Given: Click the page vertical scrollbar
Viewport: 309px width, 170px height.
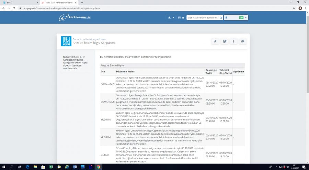Looking at the screenshot, I should tap(307, 54).
